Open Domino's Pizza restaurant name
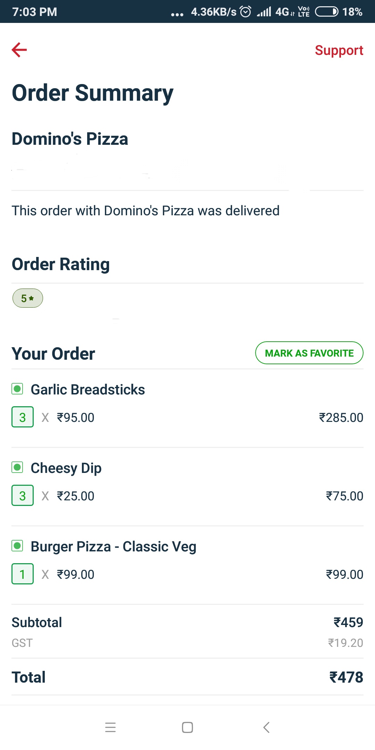 click(70, 139)
